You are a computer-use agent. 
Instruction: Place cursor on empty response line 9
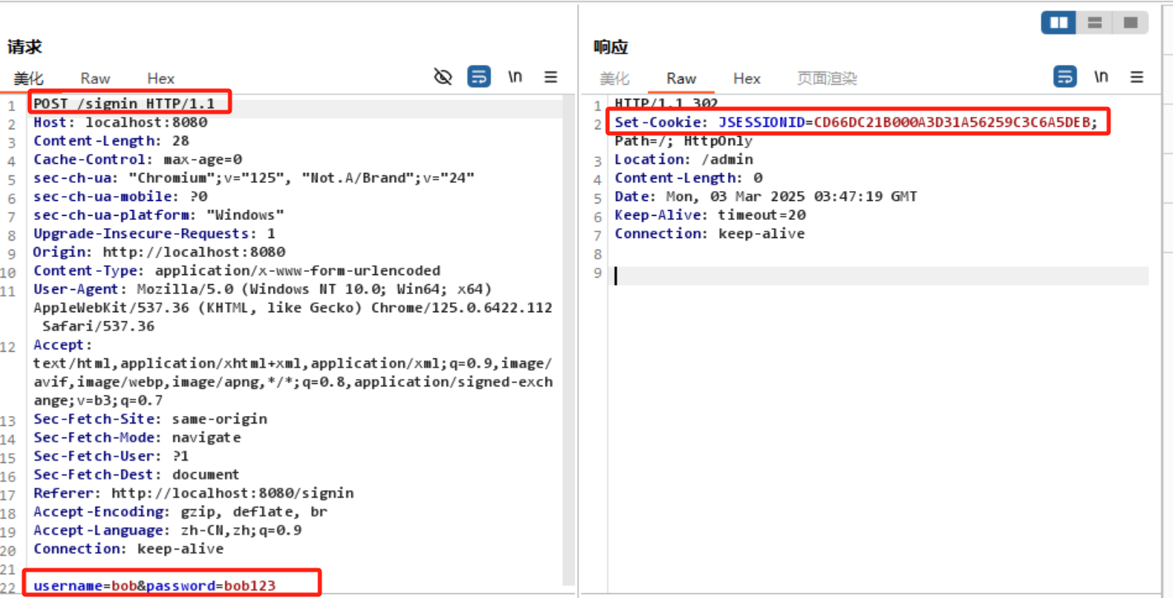point(880,275)
